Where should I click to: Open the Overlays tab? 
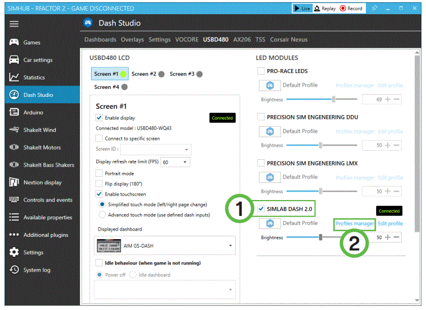(133, 40)
